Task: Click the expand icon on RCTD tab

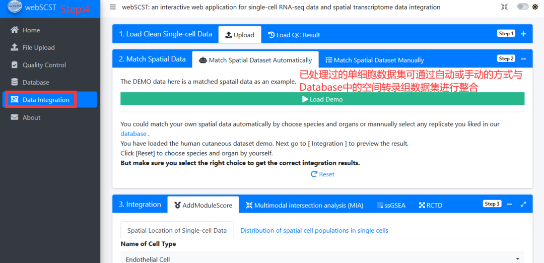Action: coord(422,205)
